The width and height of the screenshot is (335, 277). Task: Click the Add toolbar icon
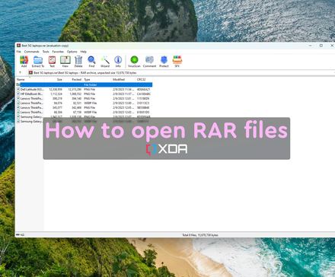click(x=24, y=62)
